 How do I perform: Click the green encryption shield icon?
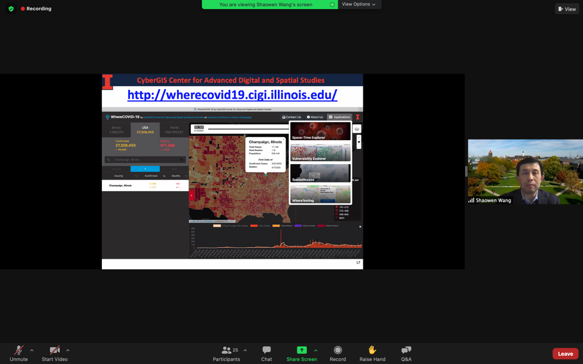pos(11,8)
